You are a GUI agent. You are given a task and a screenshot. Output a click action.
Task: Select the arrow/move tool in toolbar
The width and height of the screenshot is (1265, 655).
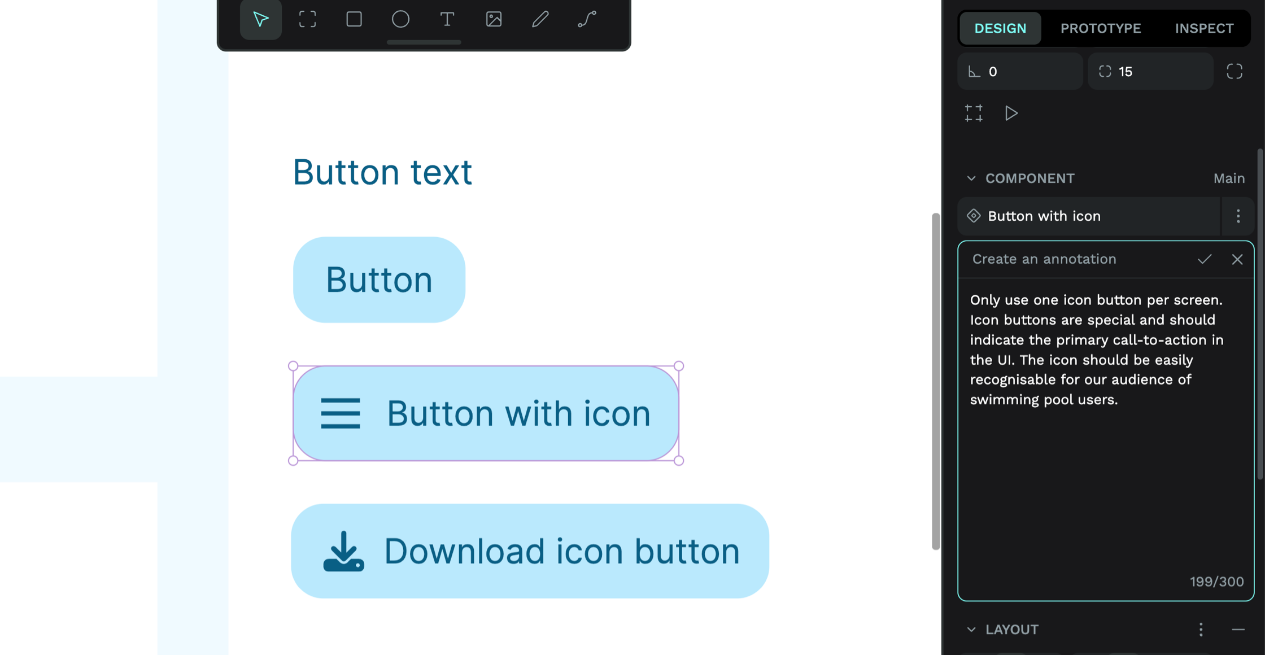(260, 19)
